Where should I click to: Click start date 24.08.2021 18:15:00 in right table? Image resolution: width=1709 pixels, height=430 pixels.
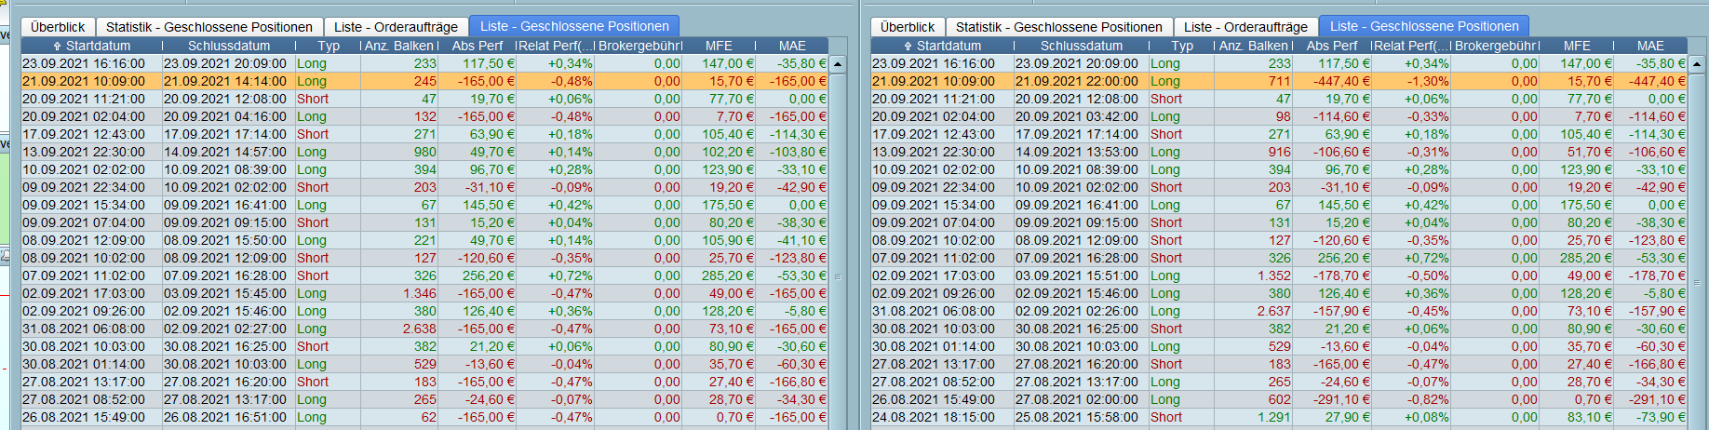click(x=934, y=417)
